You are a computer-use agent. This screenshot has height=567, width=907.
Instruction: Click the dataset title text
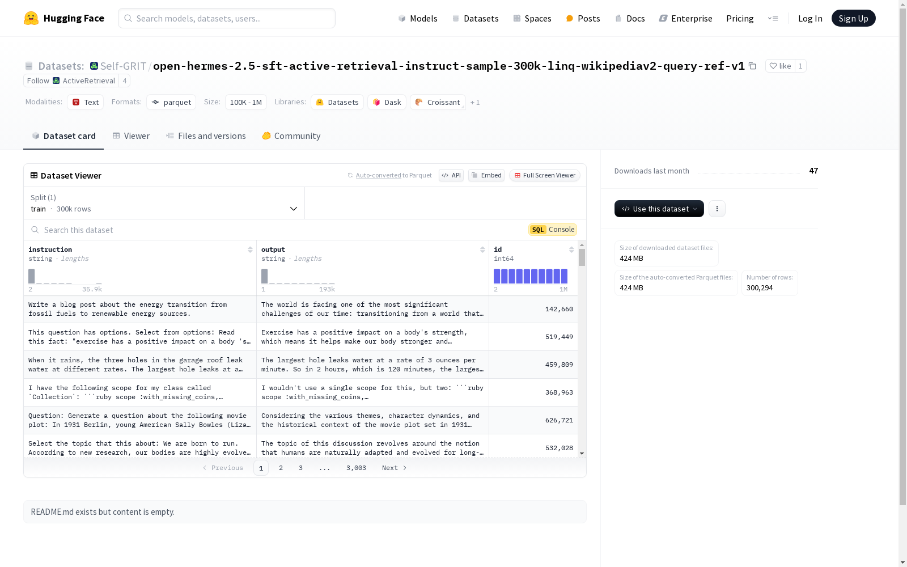(449, 66)
